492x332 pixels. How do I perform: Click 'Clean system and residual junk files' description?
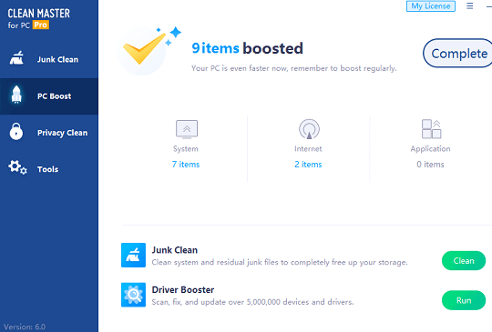click(280, 262)
